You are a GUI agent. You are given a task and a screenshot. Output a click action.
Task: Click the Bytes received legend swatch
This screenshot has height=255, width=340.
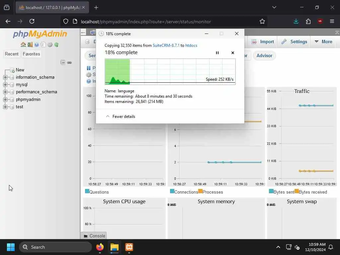click(297, 191)
